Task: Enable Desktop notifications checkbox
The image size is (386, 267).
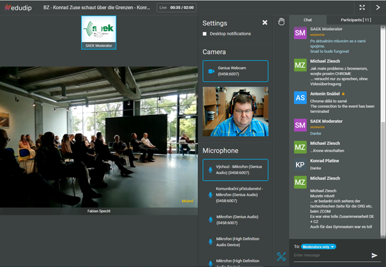Action: pyautogui.click(x=205, y=34)
